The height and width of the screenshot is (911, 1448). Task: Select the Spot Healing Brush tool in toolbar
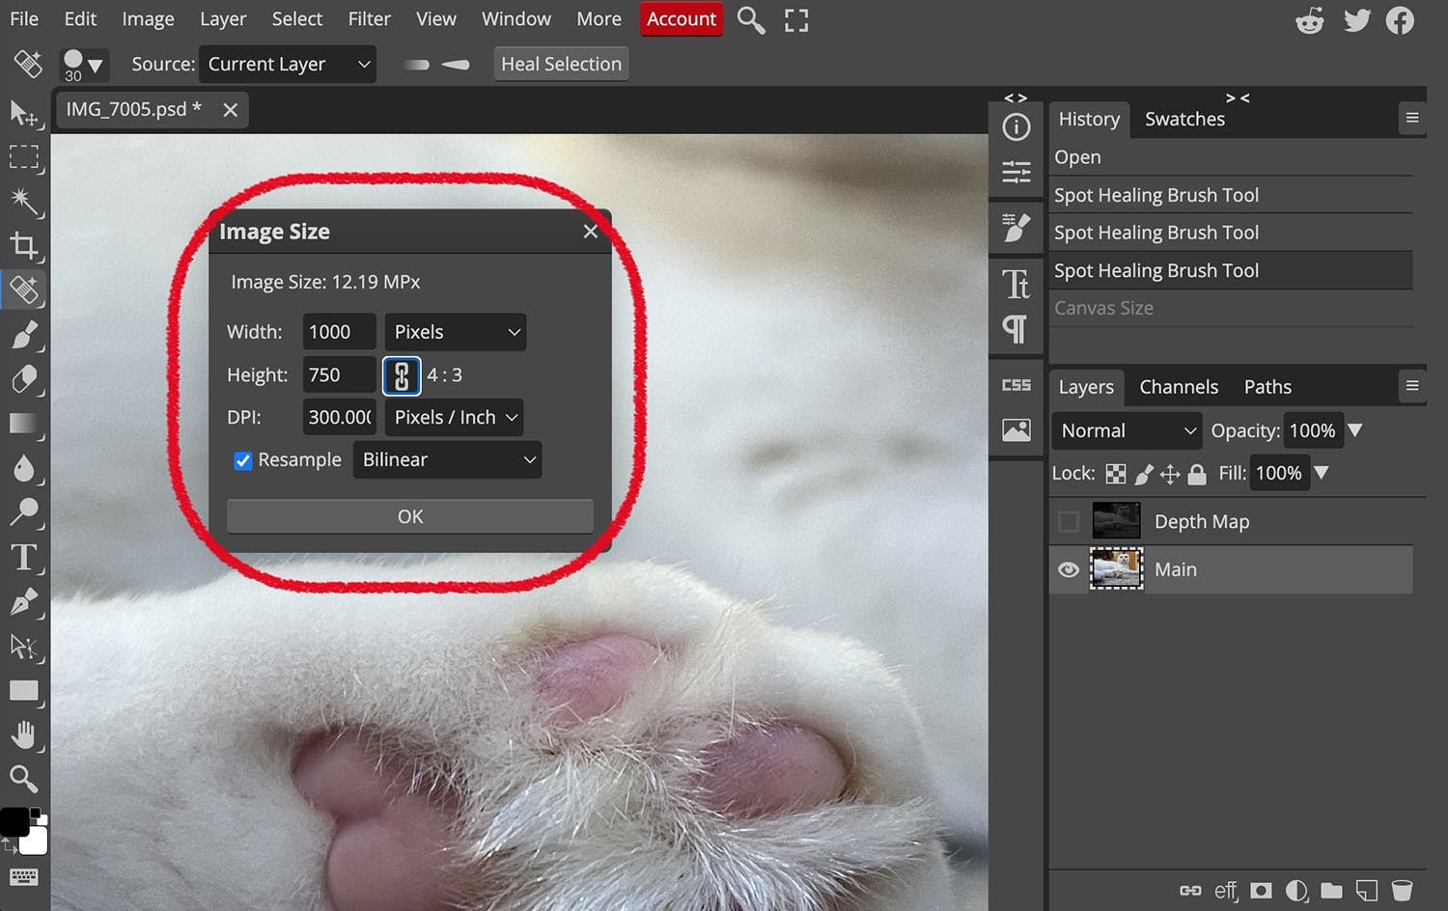pyautogui.click(x=23, y=289)
